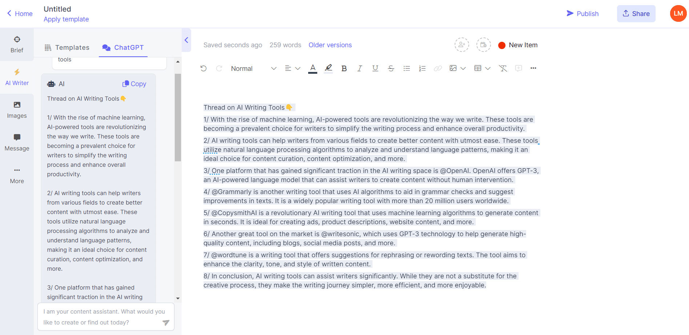Open the Brief sidebar panel

(x=17, y=44)
